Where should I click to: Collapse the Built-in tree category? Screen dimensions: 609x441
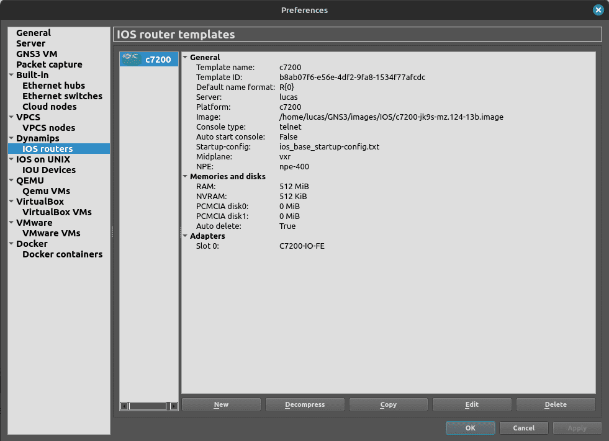(x=11, y=76)
